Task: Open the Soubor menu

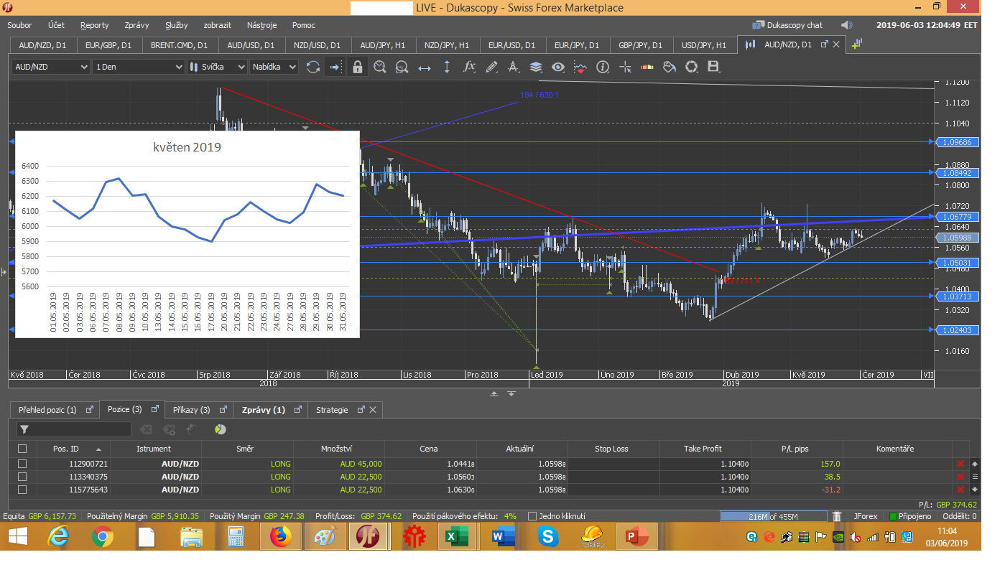Action: click(19, 25)
